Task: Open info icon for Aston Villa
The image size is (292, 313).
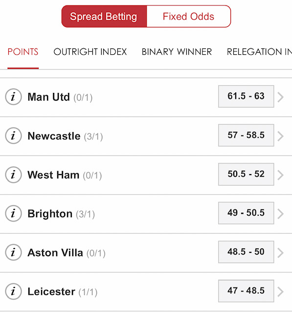Action: pyautogui.click(x=13, y=252)
